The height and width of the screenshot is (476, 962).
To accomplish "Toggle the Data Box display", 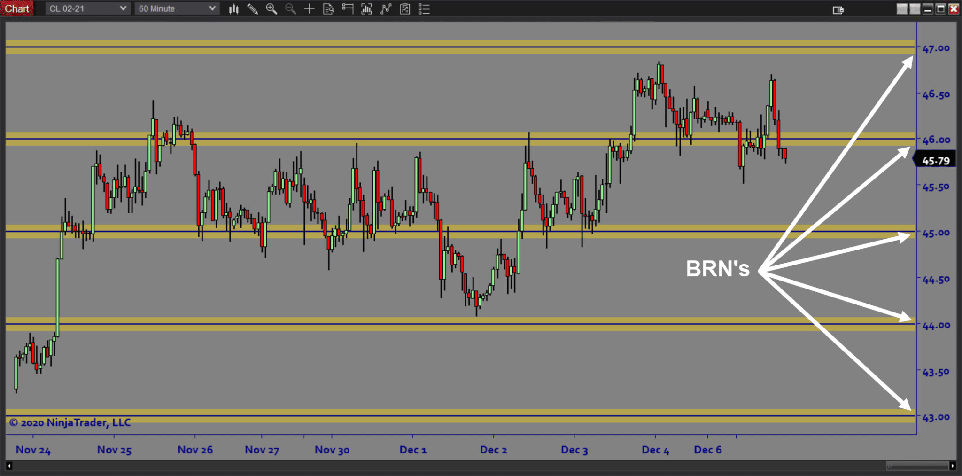I will tap(328, 9).
